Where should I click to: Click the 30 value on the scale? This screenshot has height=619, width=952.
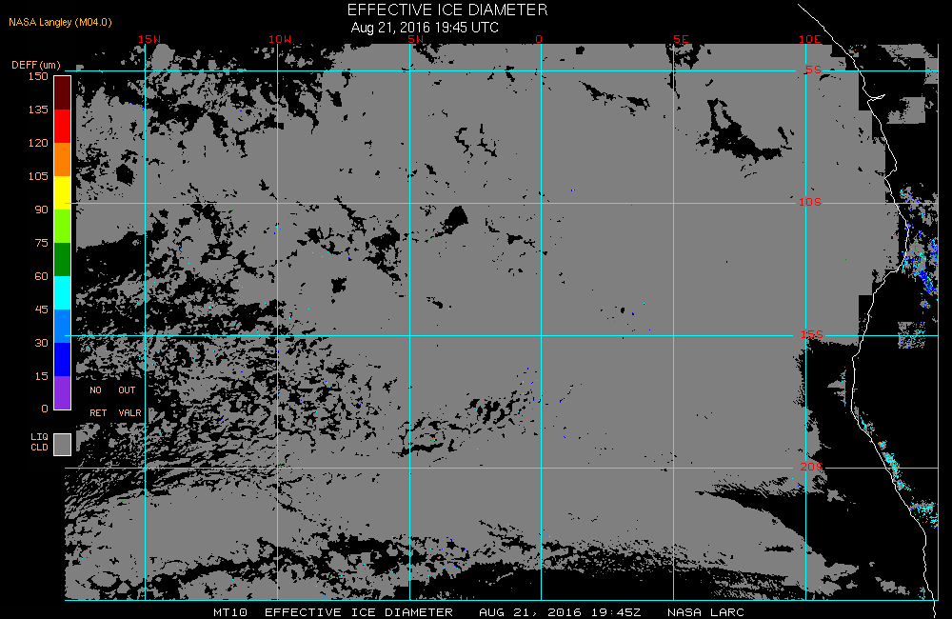pyautogui.click(x=41, y=343)
